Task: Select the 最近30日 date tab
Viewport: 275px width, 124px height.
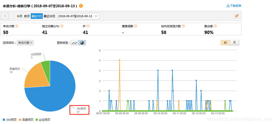Action: click(x=49, y=16)
